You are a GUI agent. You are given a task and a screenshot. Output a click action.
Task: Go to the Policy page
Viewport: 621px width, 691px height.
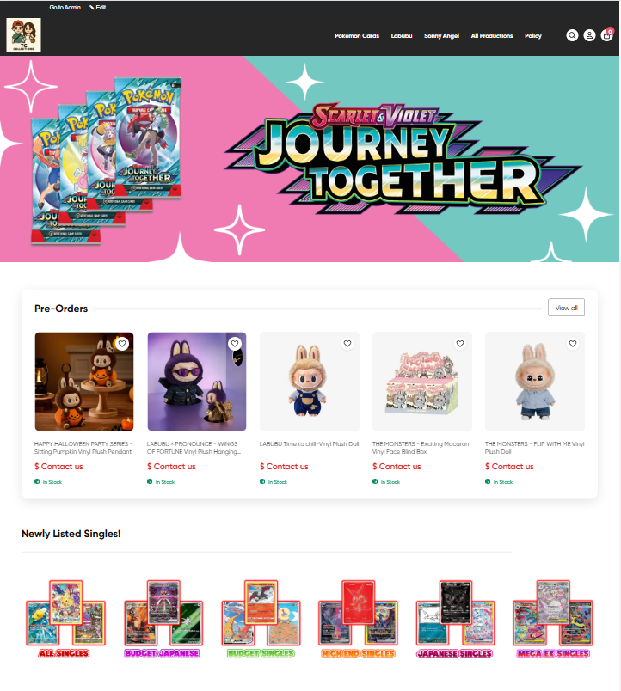pos(532,36)
